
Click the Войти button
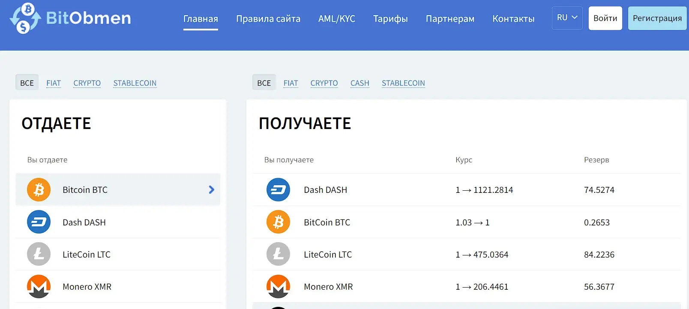[605, 18]
